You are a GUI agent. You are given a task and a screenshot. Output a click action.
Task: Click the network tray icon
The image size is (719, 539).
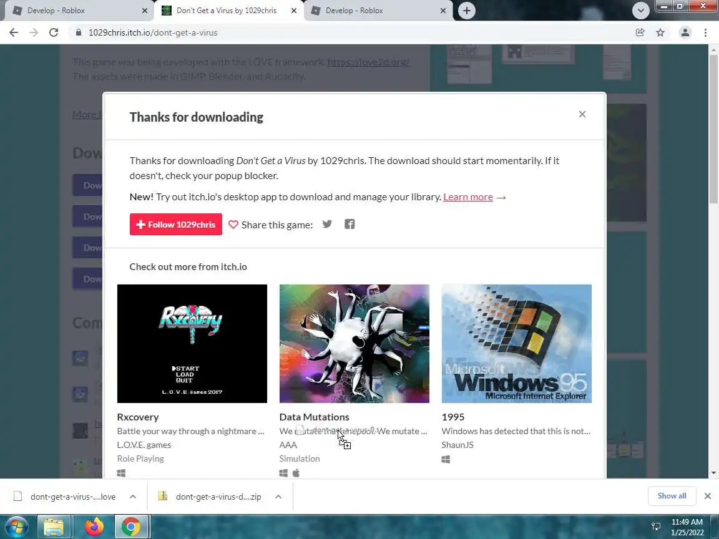click(656, 526)
